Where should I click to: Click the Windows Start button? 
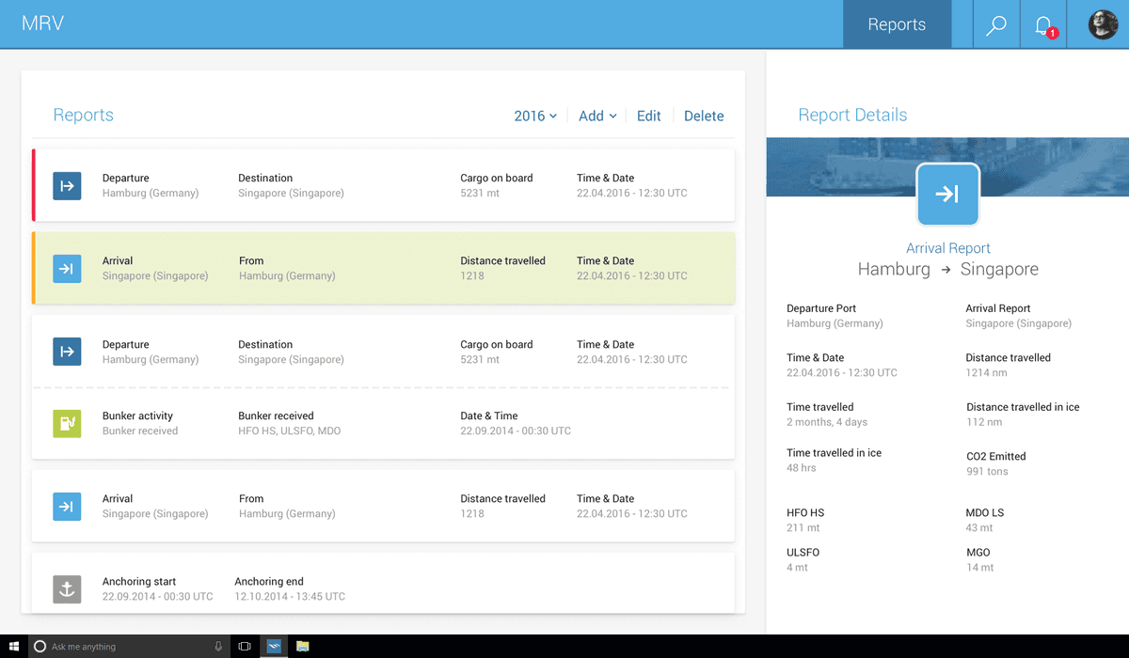tap(13, 647)
